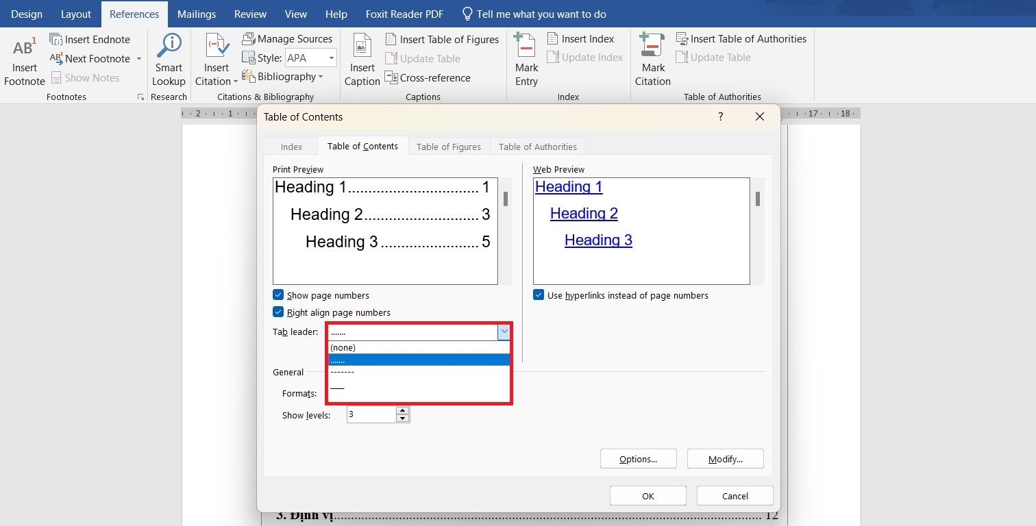Click the Modify... button

click(725, 459)
